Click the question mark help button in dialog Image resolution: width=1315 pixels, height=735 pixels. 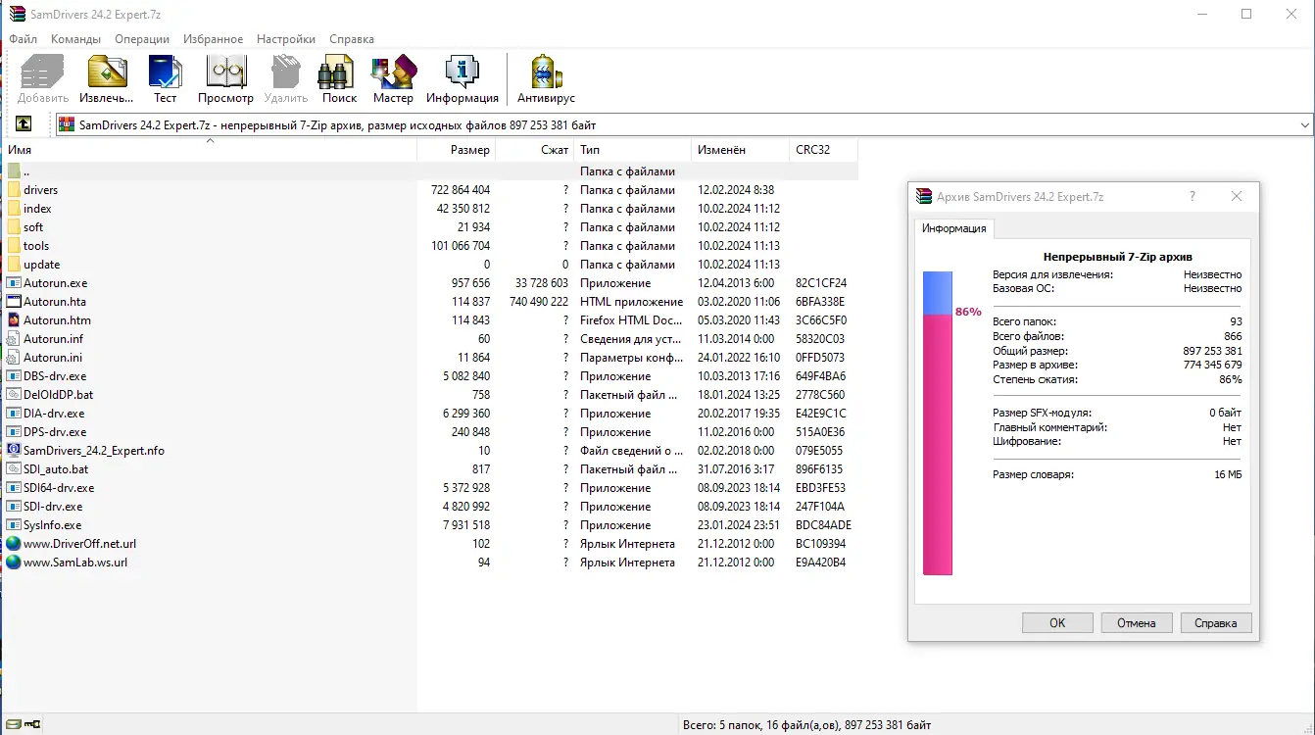(x=1193, y=196)
